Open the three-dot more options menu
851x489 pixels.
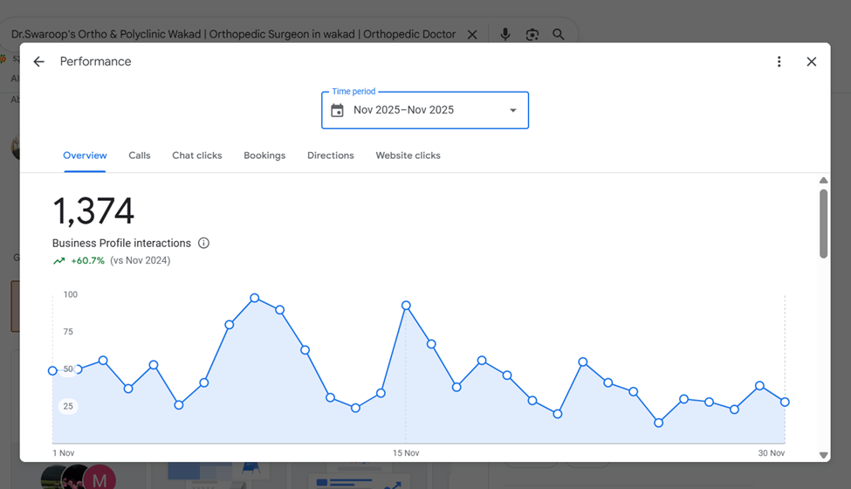click(x=779, y=62)
